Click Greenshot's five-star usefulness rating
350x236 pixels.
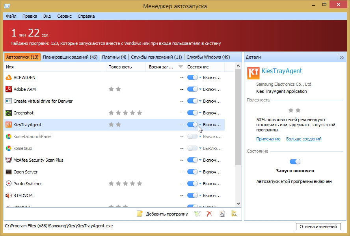click(125, 113)
